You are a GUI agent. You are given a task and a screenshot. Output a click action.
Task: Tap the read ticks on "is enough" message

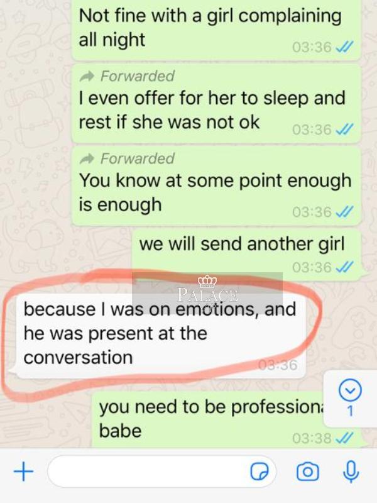pos(344,212)
